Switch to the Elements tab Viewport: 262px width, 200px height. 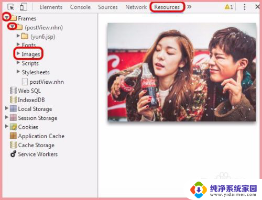(51, 7)
